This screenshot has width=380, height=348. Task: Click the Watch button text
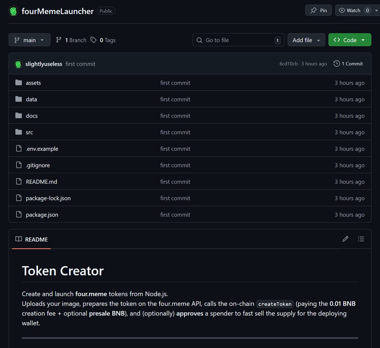tap(353, 10)
